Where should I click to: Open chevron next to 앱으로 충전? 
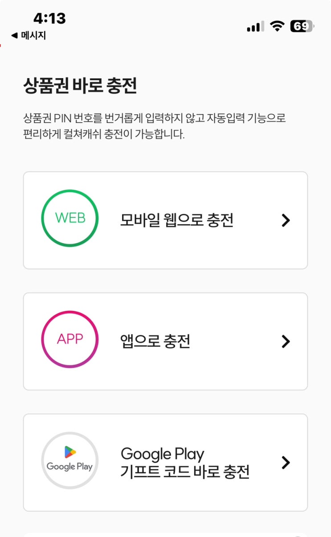[286, 342]
